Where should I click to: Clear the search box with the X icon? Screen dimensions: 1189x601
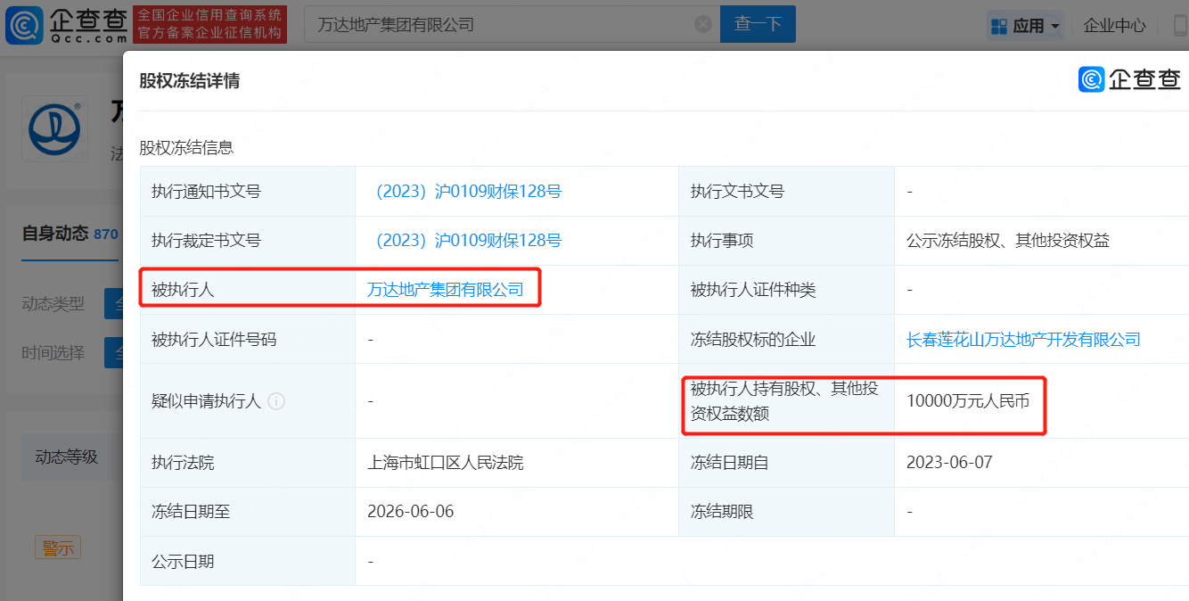coord(703,25)
